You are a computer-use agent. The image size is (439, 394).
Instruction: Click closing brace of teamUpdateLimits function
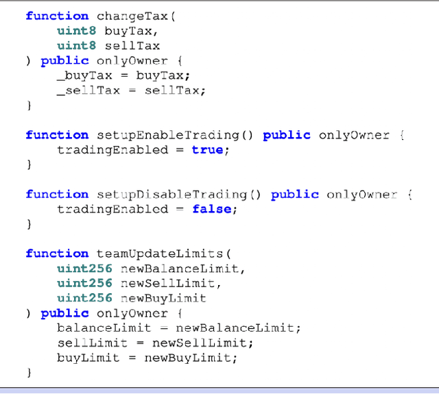(29, 372)
